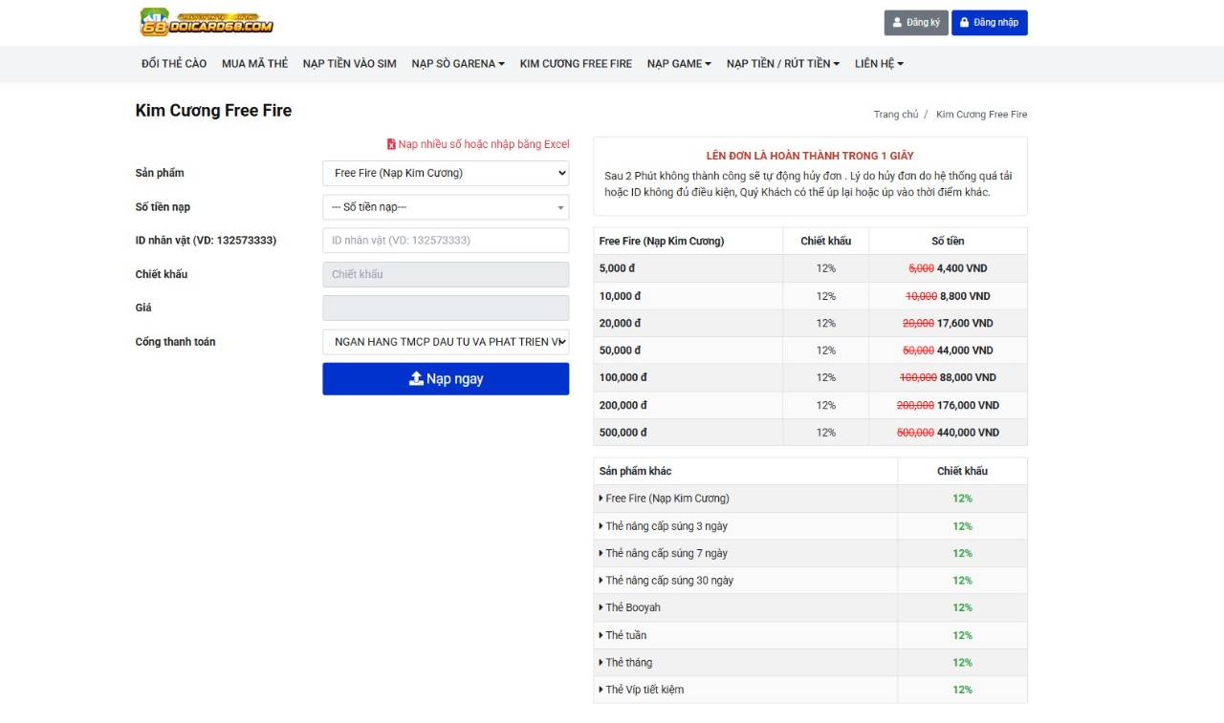Click the 8,800 VND discounted price
The image size is (1224, 723).
click(x=965, y=296)
